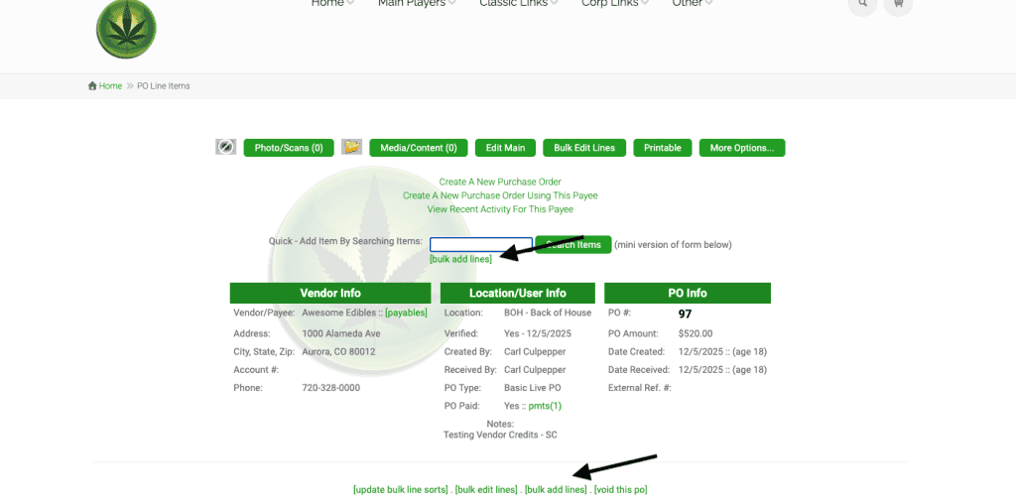Click the Bulk Edit Lines button
This screenshot has width=1016, height=503.
[x=583, y=148]
